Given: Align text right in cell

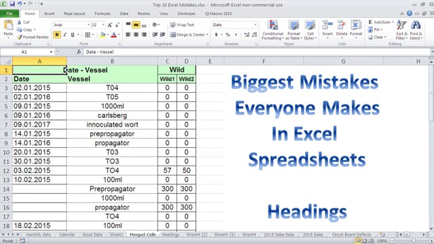Looking at the screenshot, I should coord(144,35).
